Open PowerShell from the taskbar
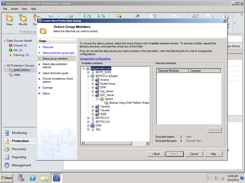245x183 pixels. pyautogui.click(x=33, y=178)
